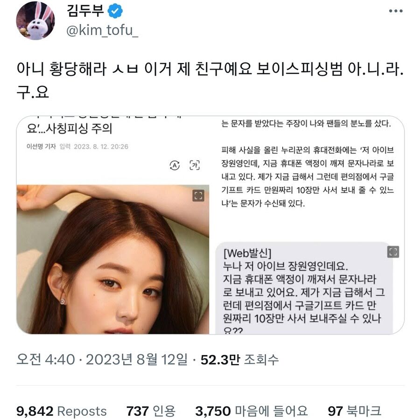Expand the text message screenshot fullscreen icon
420x420 pixels.
click(x=393, y=252)
